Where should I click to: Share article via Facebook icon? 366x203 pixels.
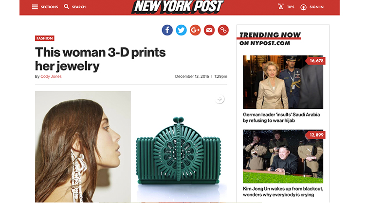[167, 30]
